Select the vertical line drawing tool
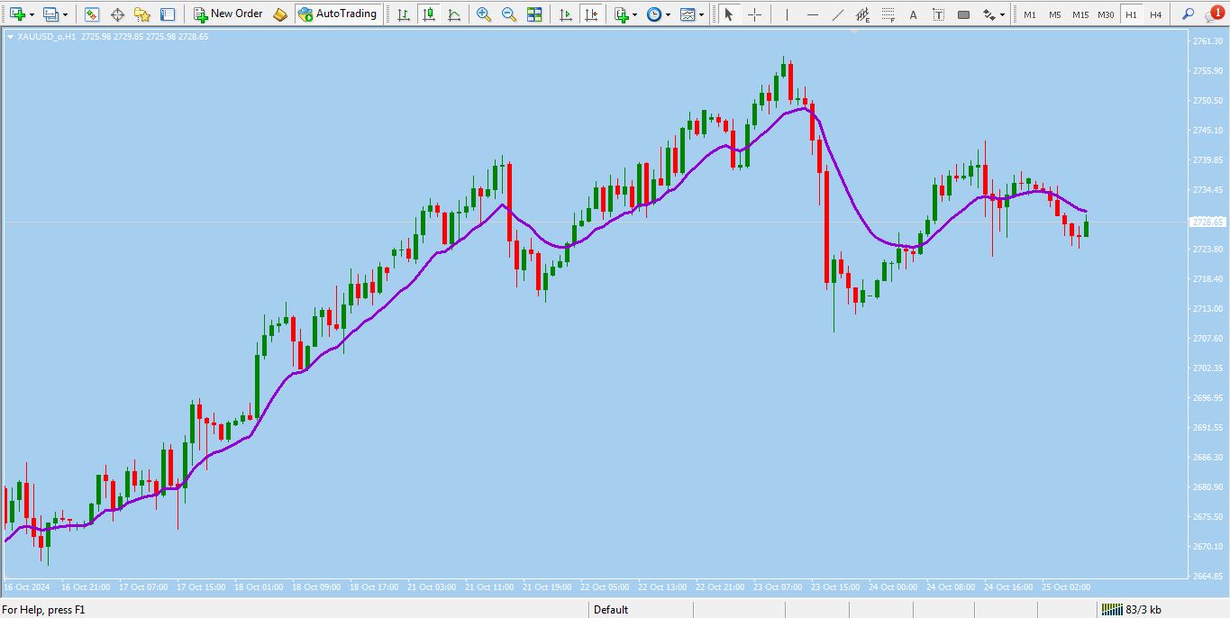The width and height of the screenshot is (1230, 618). (787, 14)
